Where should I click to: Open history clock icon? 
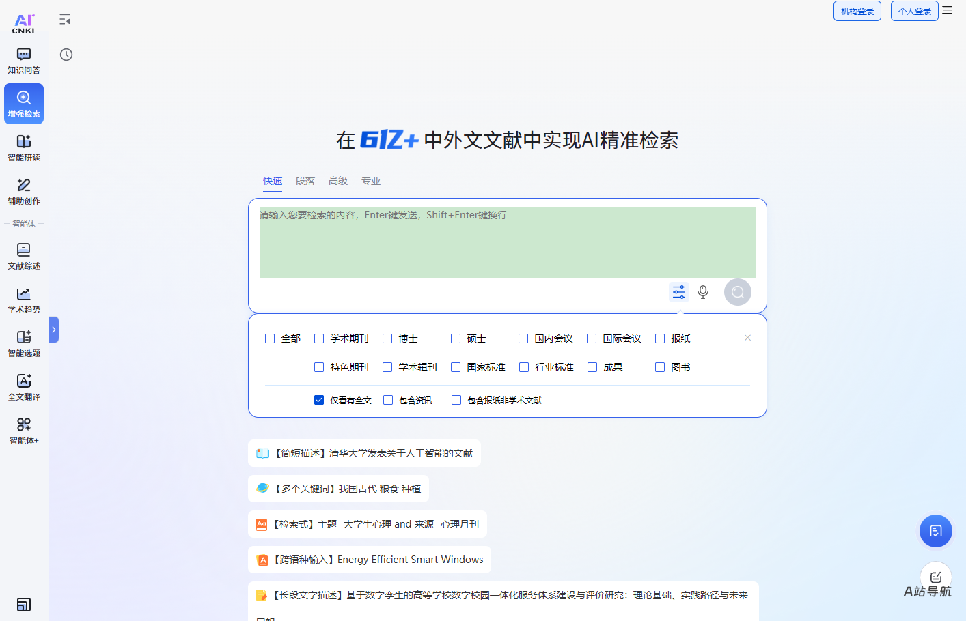pyautogui.click(x=66, y=55)
